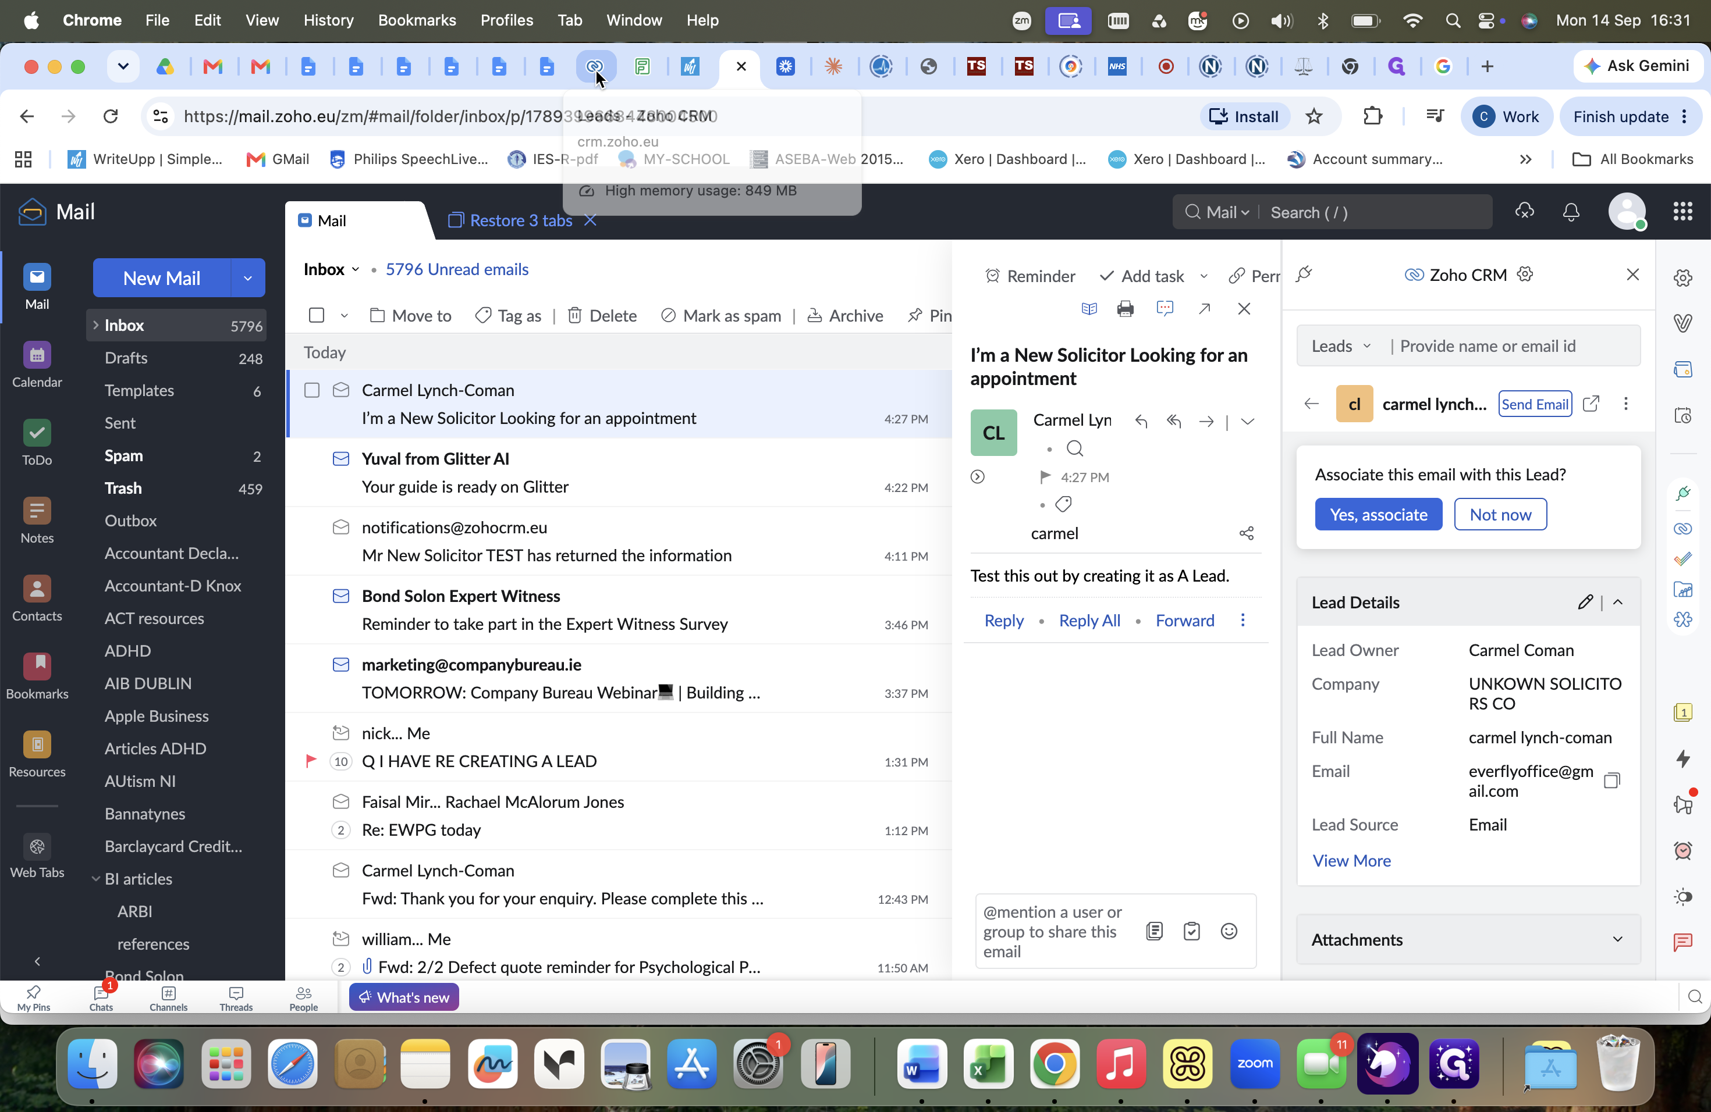
Task: Click the Reply All link
Action: click(x=1089, y=620)
